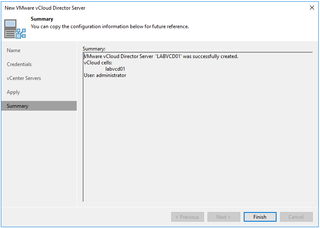The width and height of the screenshot is (320, 228).
Task: Click the dialog window title text
Action: 45,8
